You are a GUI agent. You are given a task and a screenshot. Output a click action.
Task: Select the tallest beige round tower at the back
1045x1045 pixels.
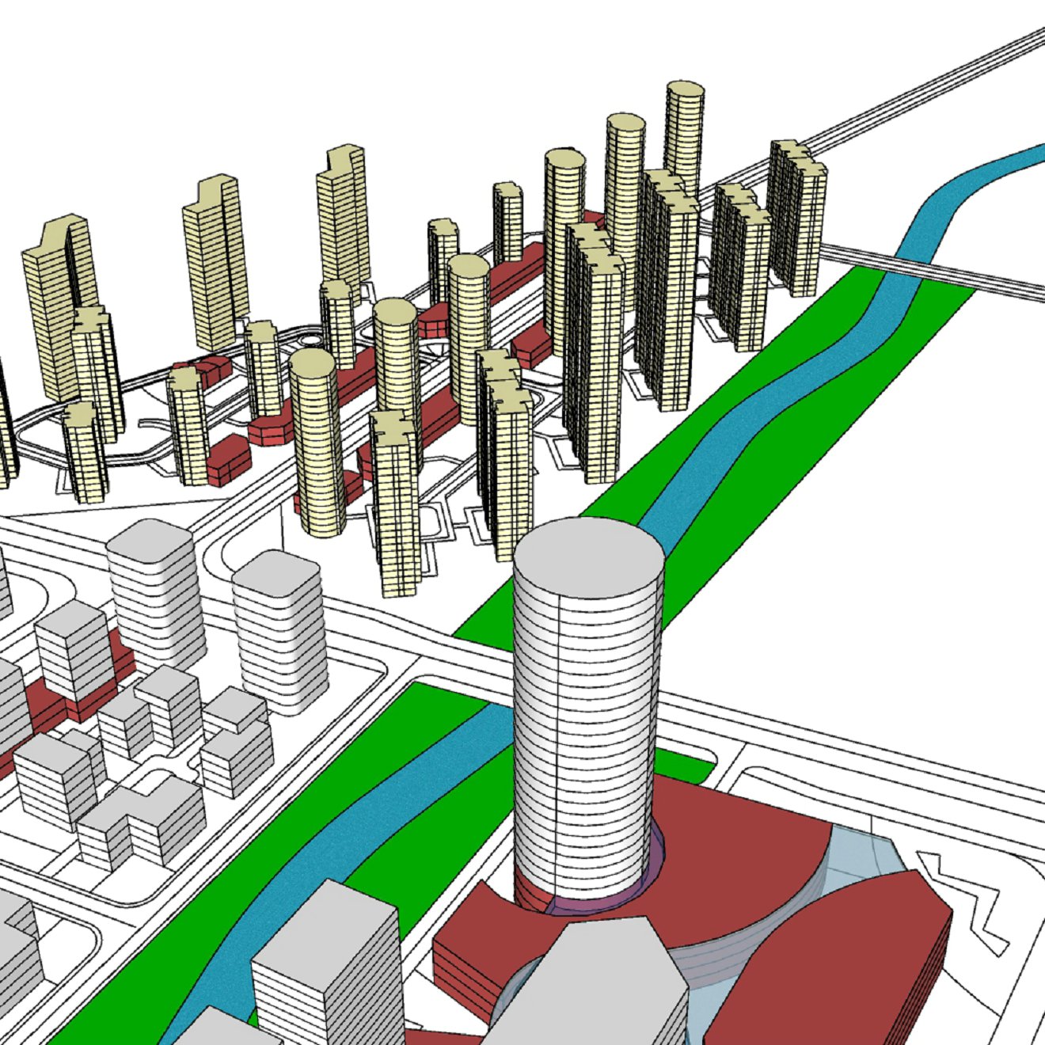click(684, 139)
